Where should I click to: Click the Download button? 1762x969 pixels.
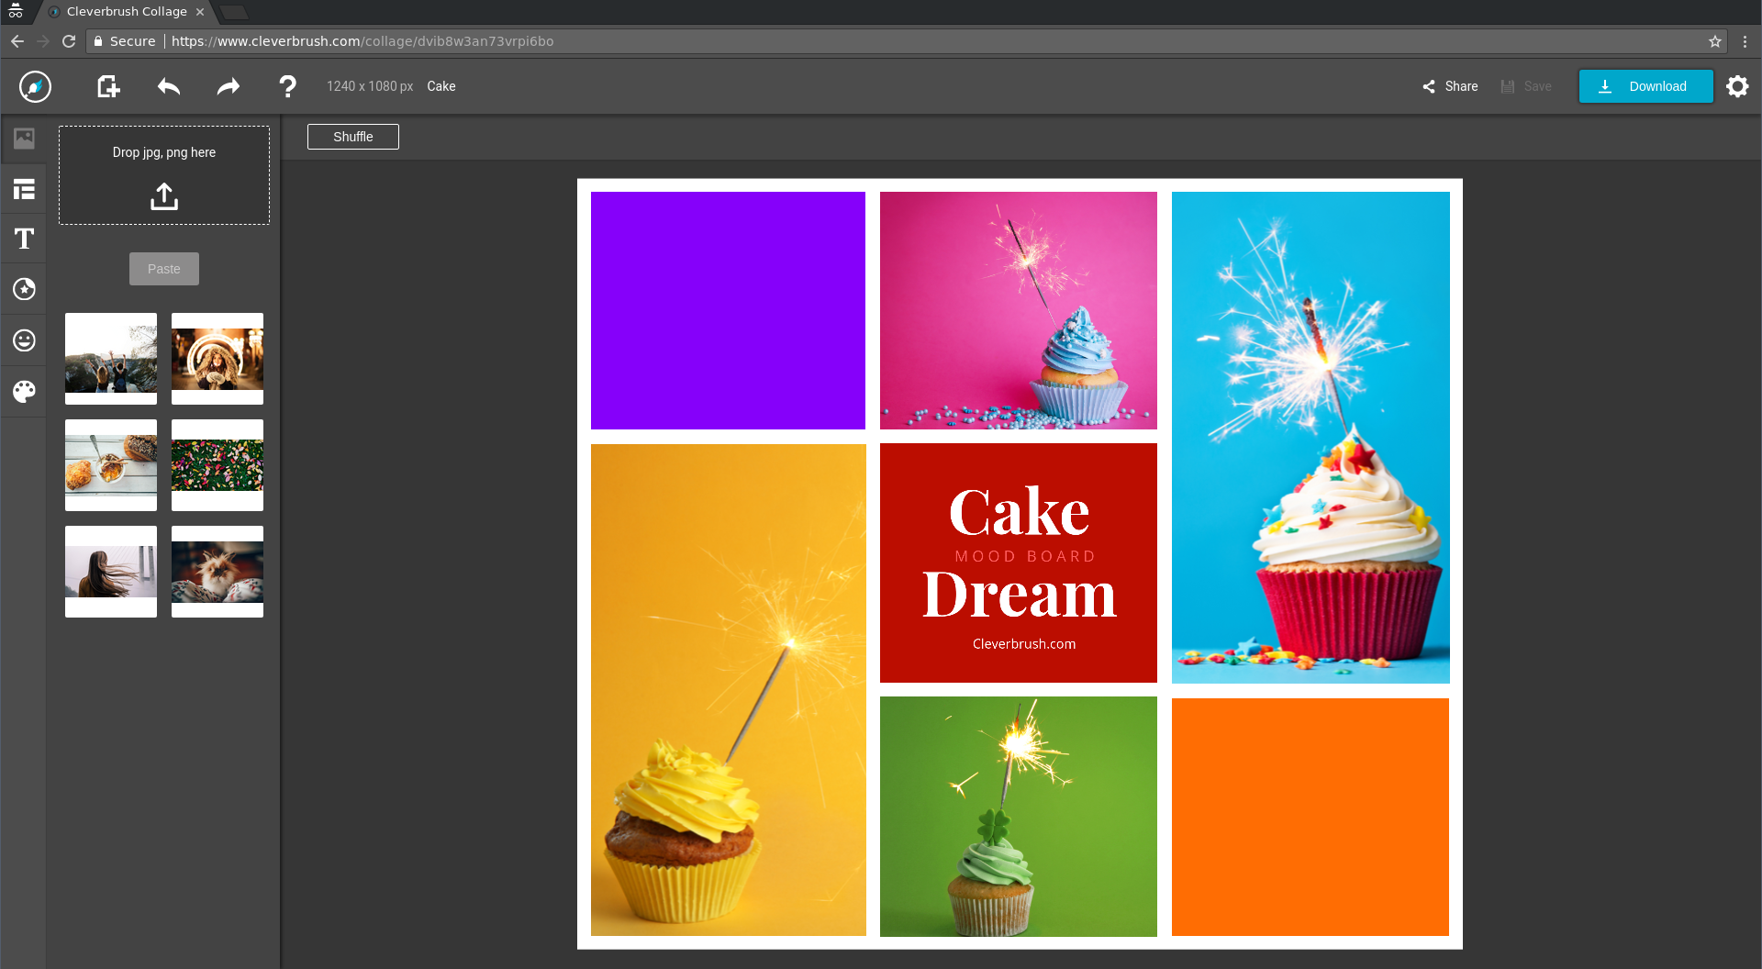coord(1646,86)
